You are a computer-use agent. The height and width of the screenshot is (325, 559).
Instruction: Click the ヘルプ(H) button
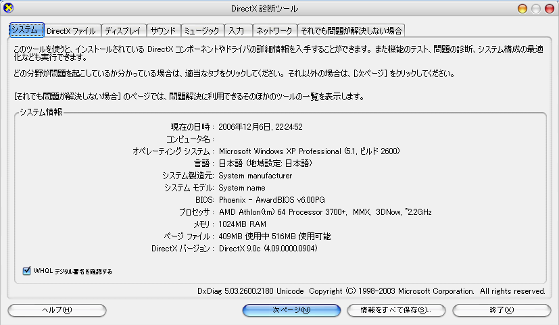click(x=57, y=310)
